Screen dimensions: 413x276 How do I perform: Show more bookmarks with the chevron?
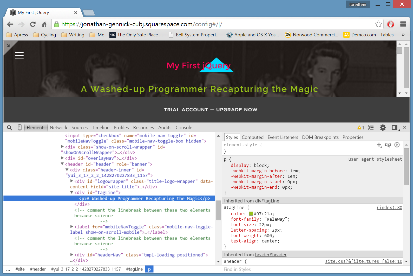403,35
